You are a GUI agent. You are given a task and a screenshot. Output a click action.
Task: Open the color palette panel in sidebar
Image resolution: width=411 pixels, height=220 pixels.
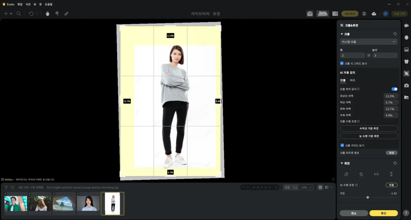pos(407,26)
